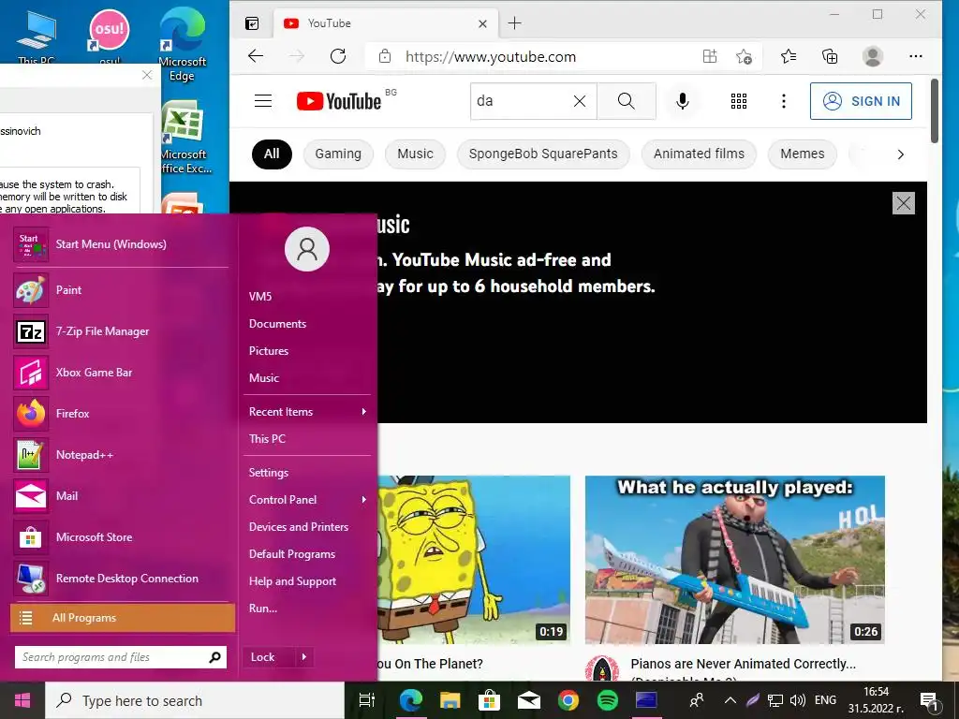Viewport: 959px width, 719px height.
Task: Open Task View on taskbar
Action: pyautogui.click(x=366, y=700)
